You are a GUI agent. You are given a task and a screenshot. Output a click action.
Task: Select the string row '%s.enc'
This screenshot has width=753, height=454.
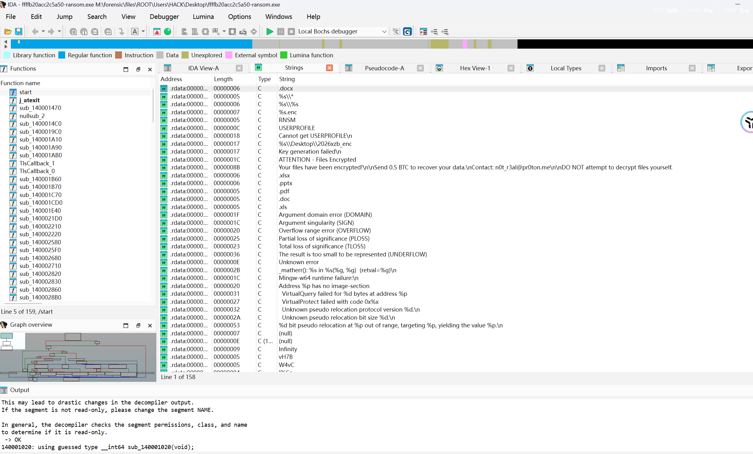(455, 112)
